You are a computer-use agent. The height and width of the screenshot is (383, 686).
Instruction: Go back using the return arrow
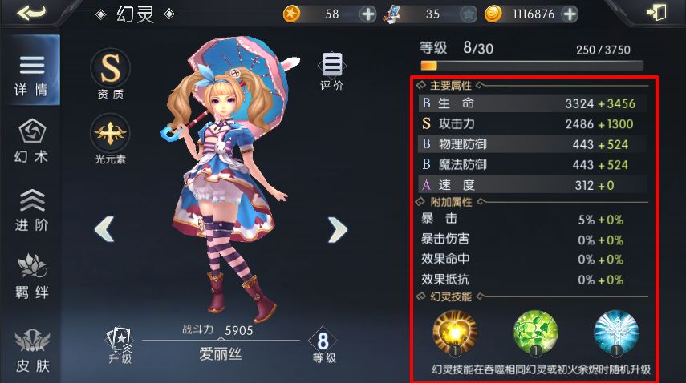(31, 13)
